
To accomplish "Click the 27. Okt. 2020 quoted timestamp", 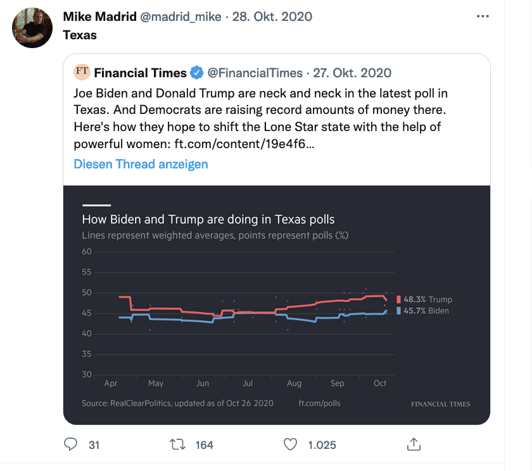I will (x=352, y=73).
